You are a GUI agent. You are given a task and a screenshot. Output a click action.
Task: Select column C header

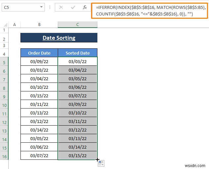[78, 25]
